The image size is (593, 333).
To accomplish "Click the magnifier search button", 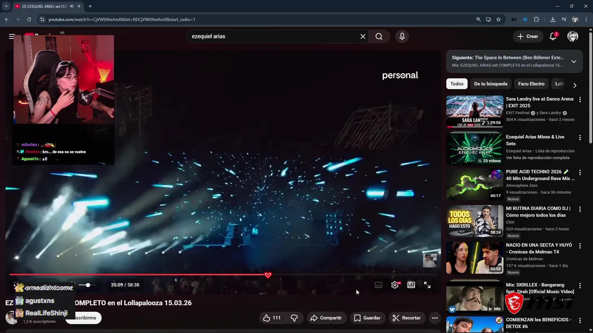I will (x=379, y=37).
